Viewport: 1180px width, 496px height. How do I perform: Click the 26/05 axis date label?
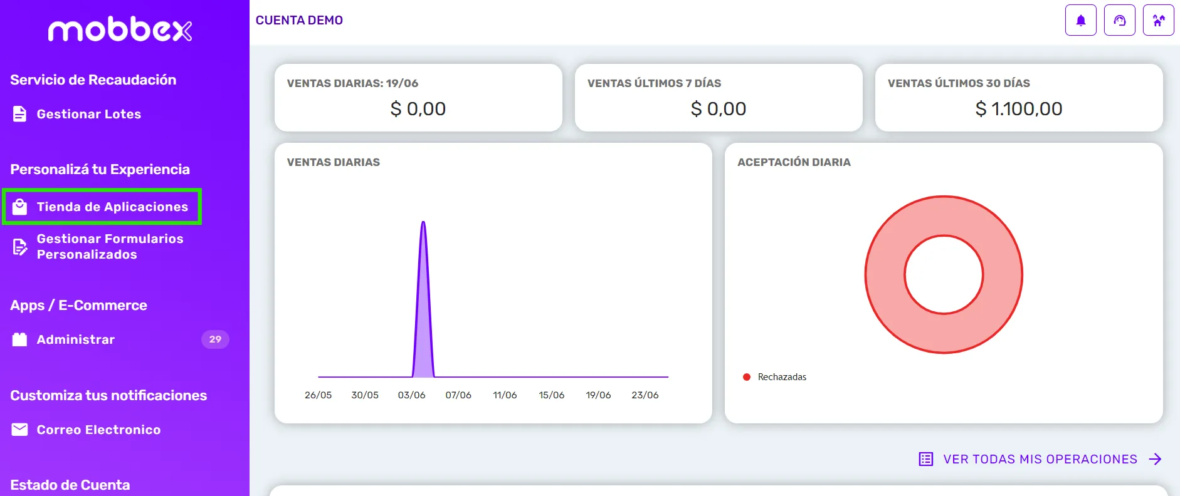(318, 395)
